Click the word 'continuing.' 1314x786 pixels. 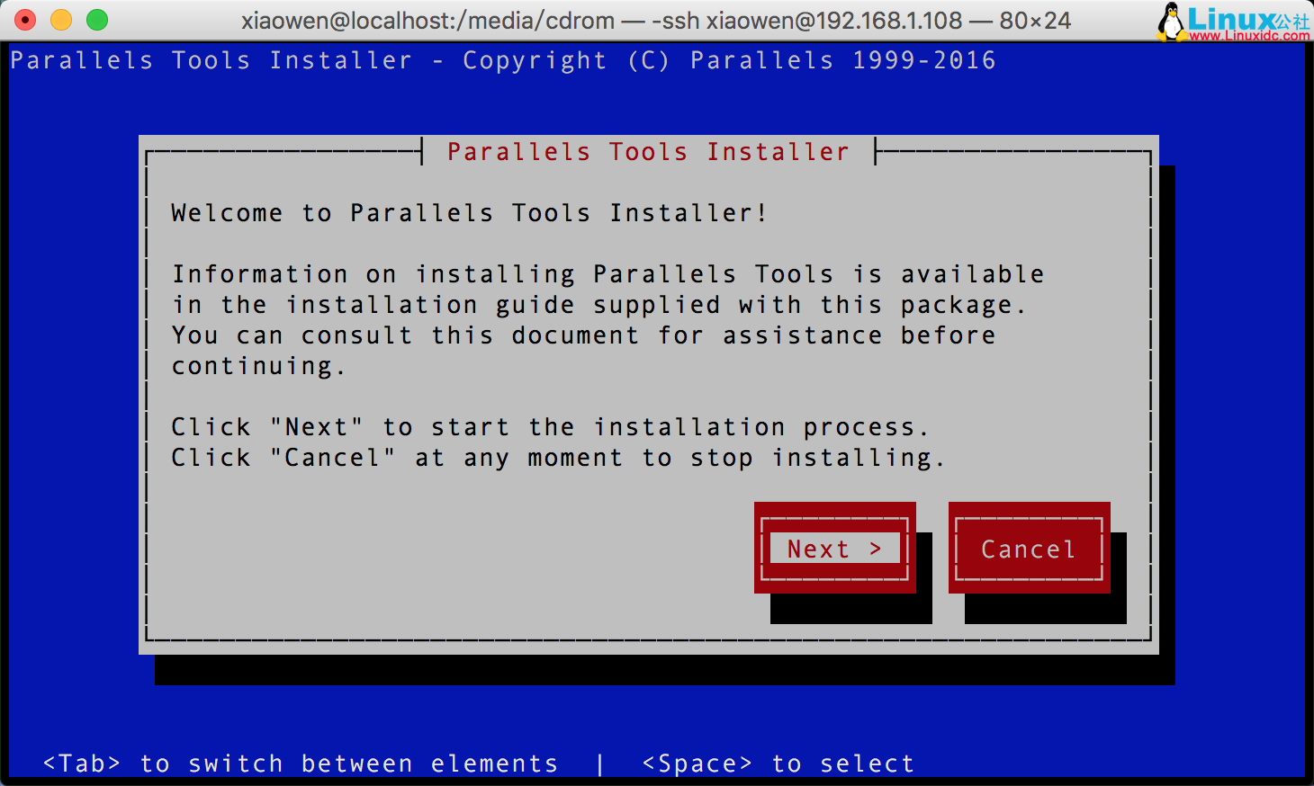pos(258,366)
